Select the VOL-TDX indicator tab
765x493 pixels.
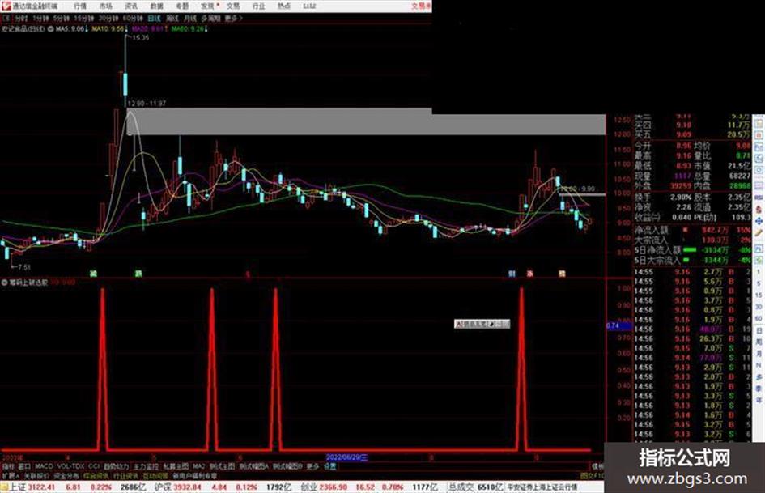tap(70, 466)
